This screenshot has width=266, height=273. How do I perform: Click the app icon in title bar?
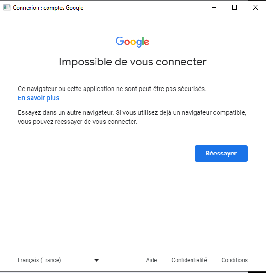(x=6, y=7)
